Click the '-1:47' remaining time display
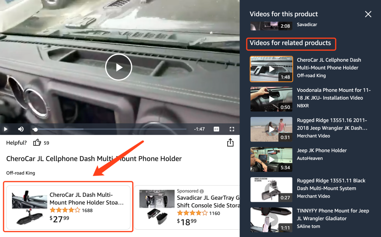381x237 pixels. coord(199,129)
